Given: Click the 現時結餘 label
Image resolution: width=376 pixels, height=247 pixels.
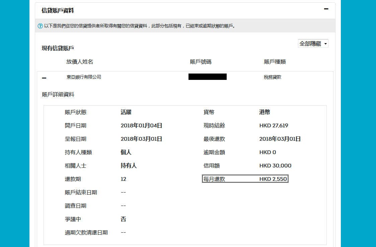Looking at the screenshot, I should (x=214, y=126).
